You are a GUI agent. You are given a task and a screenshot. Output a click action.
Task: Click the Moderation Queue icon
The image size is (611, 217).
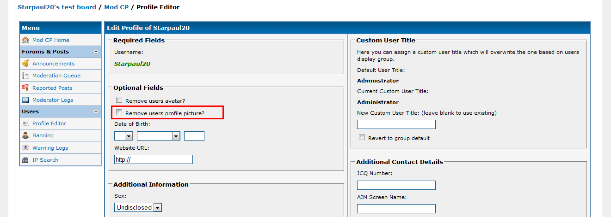point(25,76)
